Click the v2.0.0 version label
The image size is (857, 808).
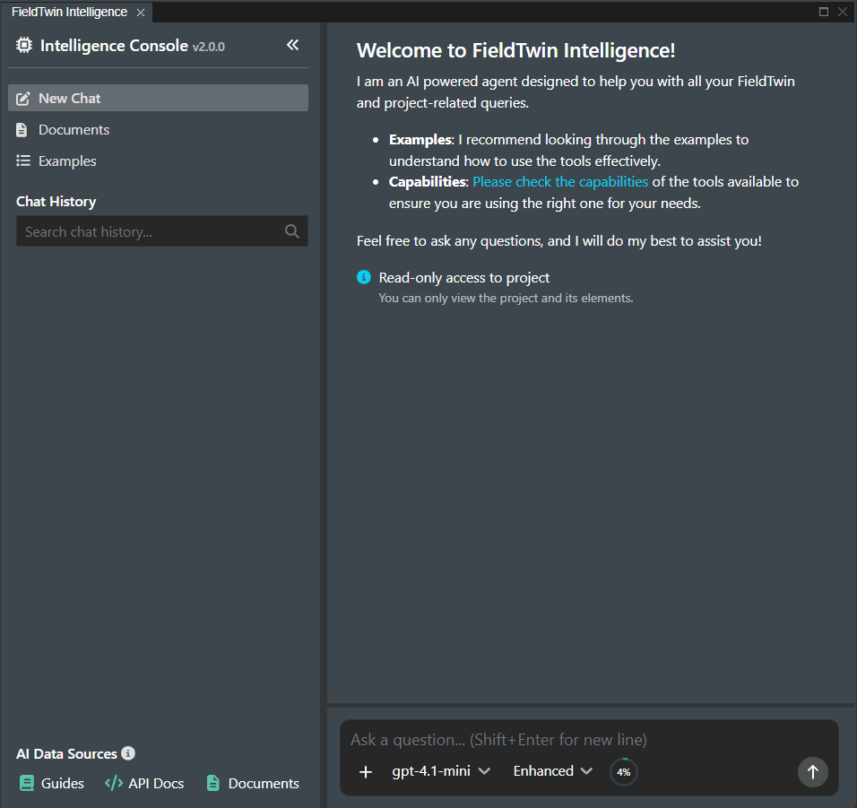(208, 47)
